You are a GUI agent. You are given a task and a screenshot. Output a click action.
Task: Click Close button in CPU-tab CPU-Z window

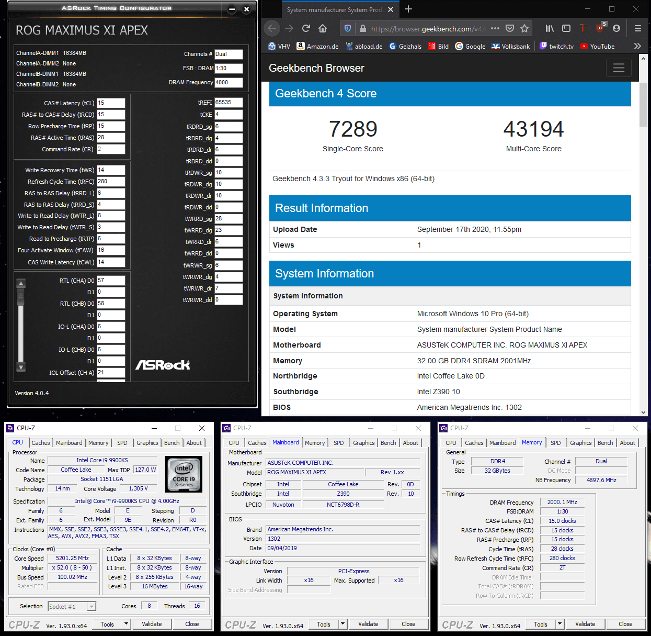(x=192, y=624)
